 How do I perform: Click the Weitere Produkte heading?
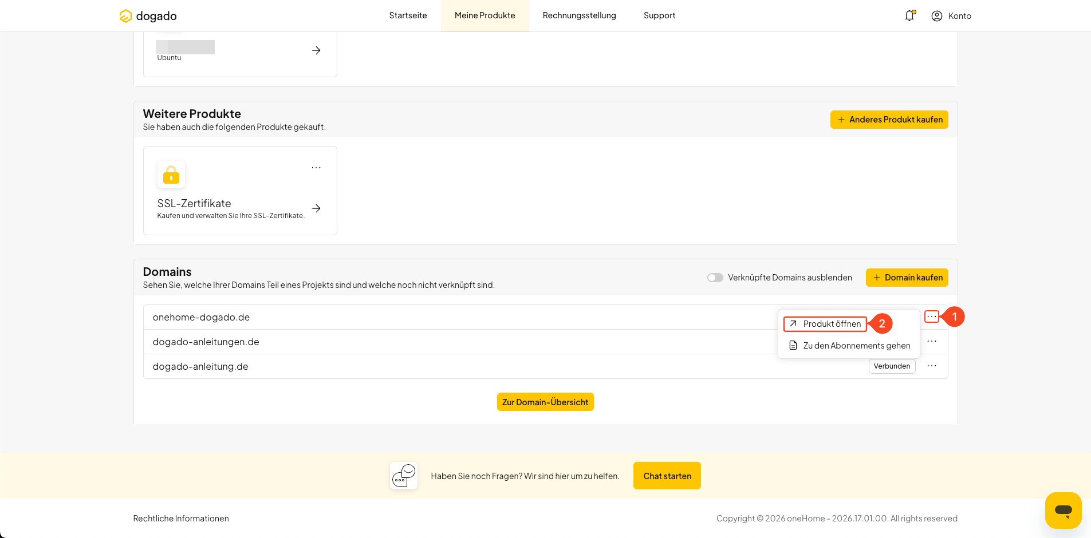point(192,114)
